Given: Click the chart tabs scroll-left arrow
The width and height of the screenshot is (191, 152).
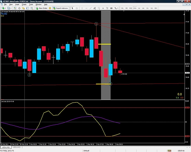Looking at the screenshot, I should tap(187, 147).
